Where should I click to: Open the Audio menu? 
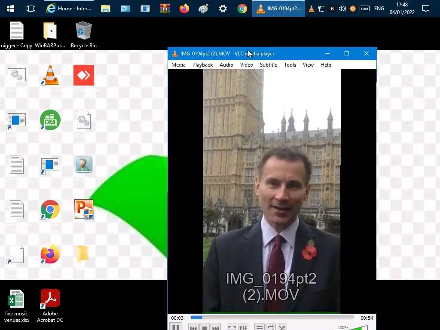click(226, 65)
